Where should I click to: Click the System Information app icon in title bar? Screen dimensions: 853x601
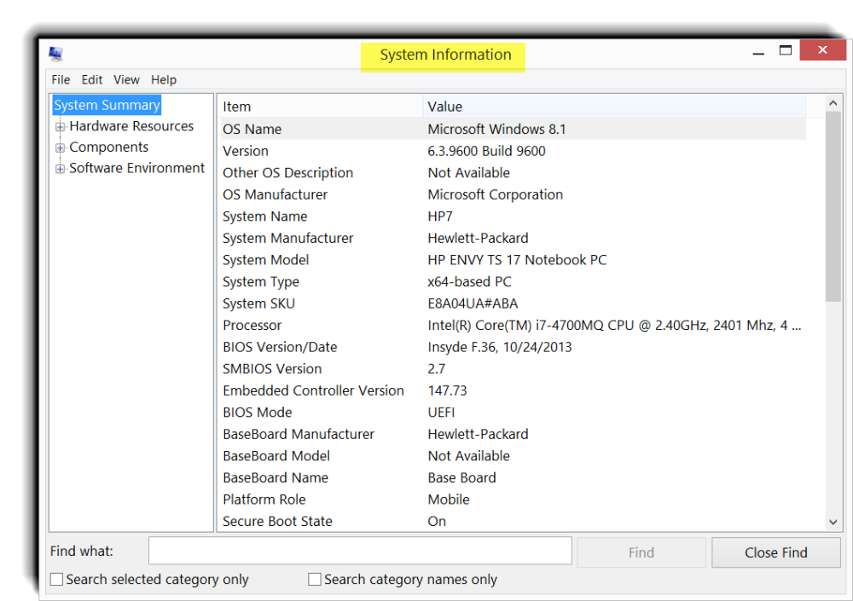[55, 55]
